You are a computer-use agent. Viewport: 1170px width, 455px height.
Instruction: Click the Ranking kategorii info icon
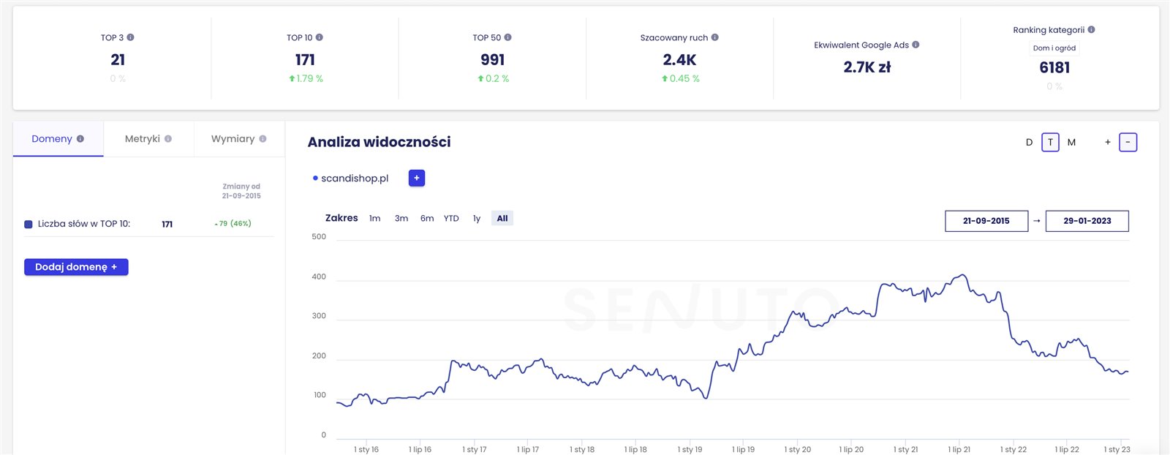[x=1092, y=30]
